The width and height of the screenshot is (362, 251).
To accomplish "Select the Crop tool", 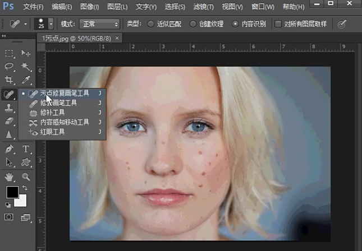I will click(x=9, y=80).
